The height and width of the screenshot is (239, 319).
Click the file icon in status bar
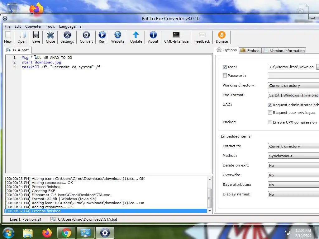[x=53, y=219]
